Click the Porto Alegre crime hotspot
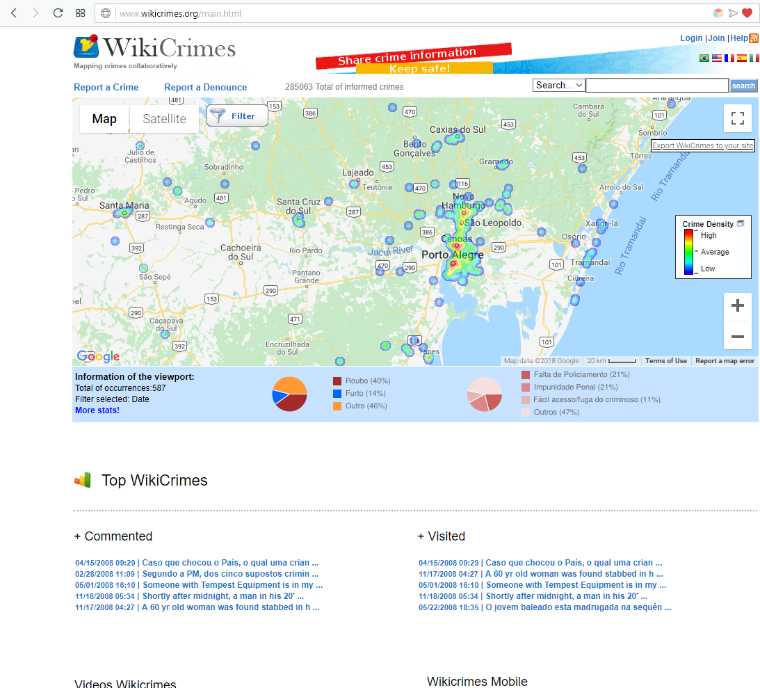Viewport: 760px width, 688px height. (x=453, y=263)
